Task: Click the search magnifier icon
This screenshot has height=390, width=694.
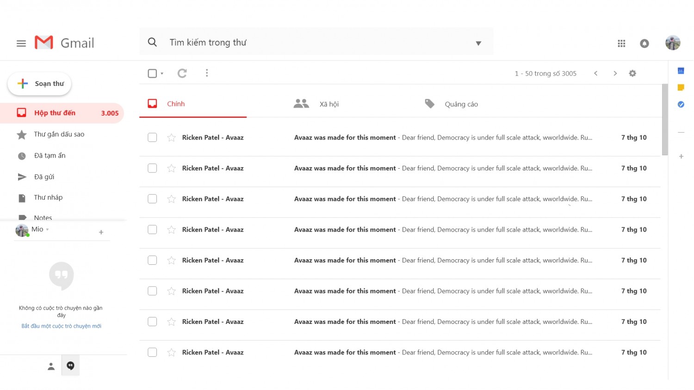Action: point(152,43)
